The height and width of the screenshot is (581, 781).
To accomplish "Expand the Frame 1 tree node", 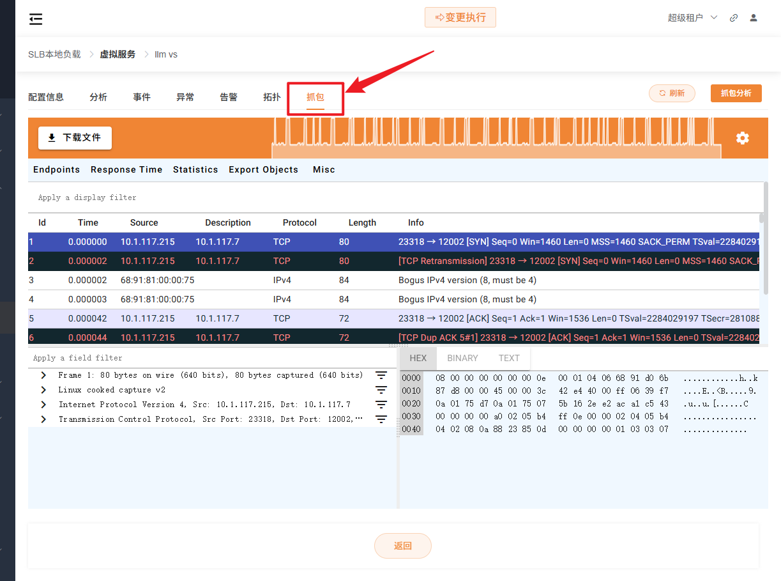I will [x=43, y=375].
